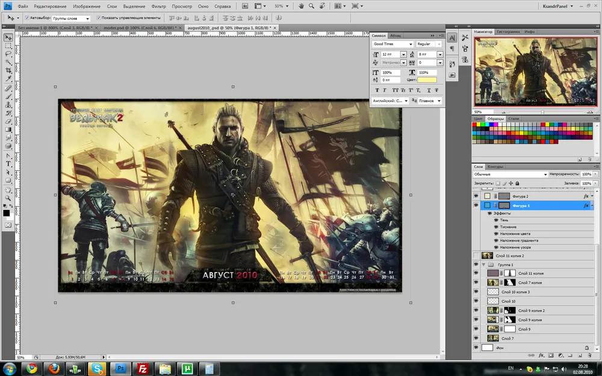Viewport: 602px width, 376px height.
Task: Switch to the Гистограмма tab
Action: coord(509,31)
